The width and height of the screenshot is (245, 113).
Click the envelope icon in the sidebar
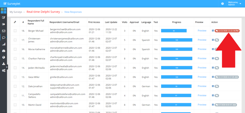pyautogui.click(x=4, y=31)
